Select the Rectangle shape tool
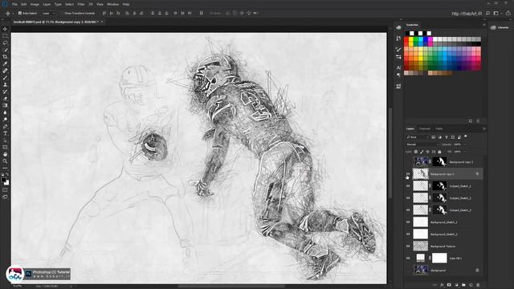This screenshot has width=514, height=289. pyautogui.click(x=5, y=147)
